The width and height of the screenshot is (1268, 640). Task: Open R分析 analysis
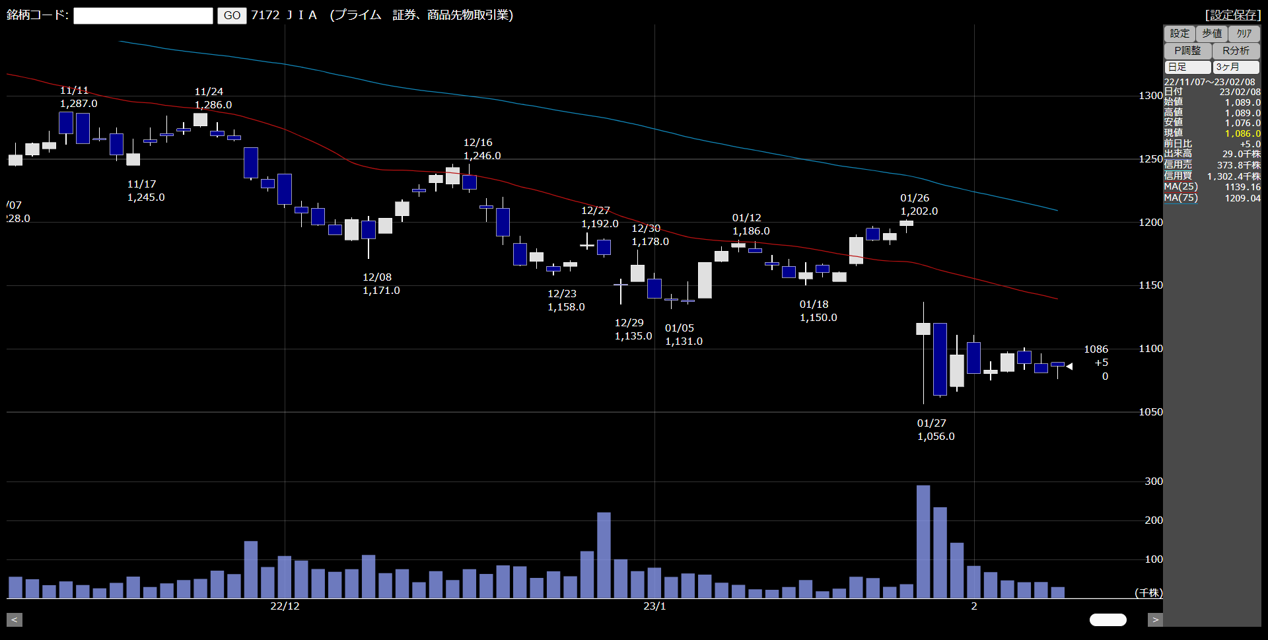click(1236, 51)
